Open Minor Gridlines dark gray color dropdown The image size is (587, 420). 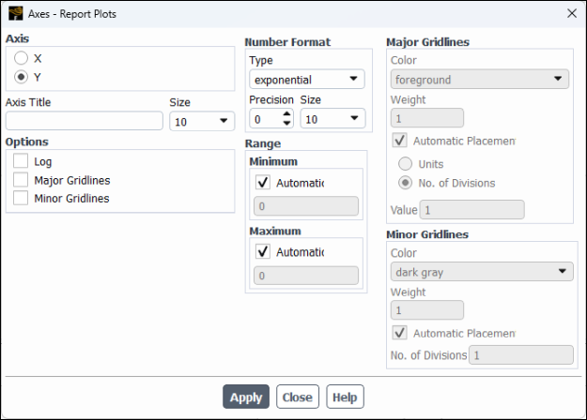[x=481, y=272]
